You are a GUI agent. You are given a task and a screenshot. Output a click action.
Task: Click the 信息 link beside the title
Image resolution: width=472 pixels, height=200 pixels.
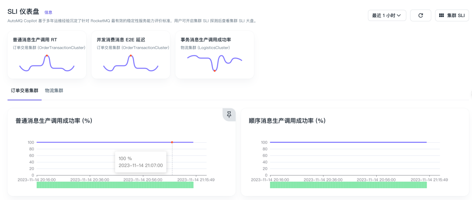pyautogui.click(x=49, y=12)
